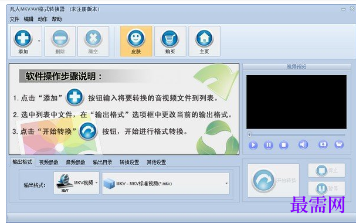
Task: Click the 暂停 (Pause) conversion button
Action: 327,188
